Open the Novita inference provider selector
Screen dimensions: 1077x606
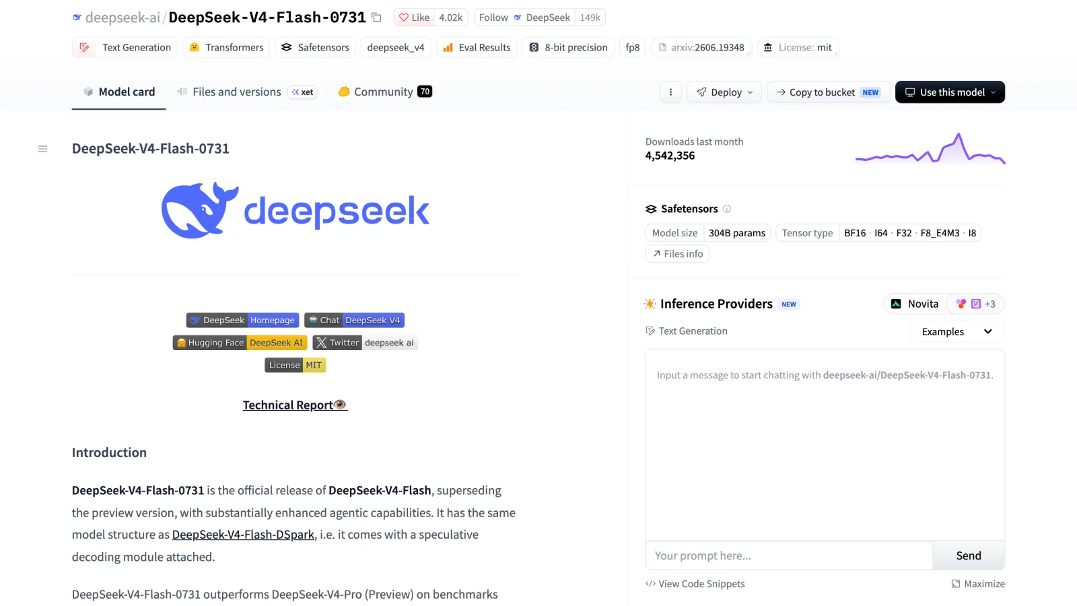click(x=915, y=304)
